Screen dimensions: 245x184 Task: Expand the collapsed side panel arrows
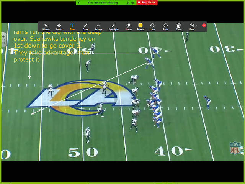tap(3, 36)
